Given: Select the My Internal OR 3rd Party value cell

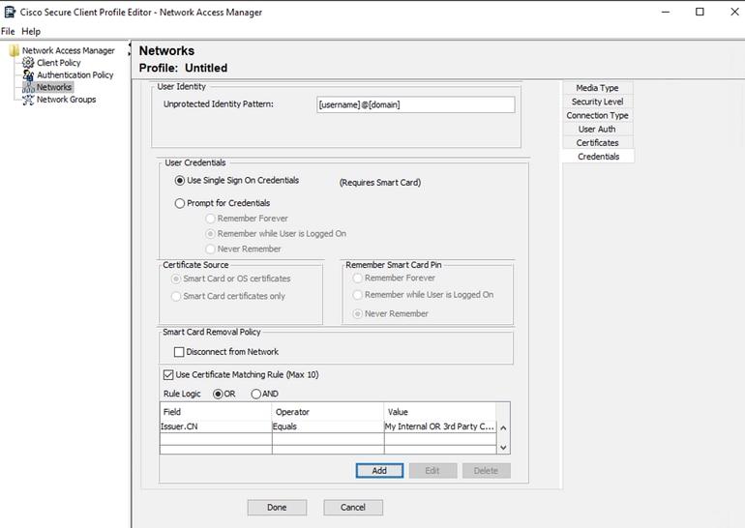Looking at the screenshot, I should tap(440, 426).
